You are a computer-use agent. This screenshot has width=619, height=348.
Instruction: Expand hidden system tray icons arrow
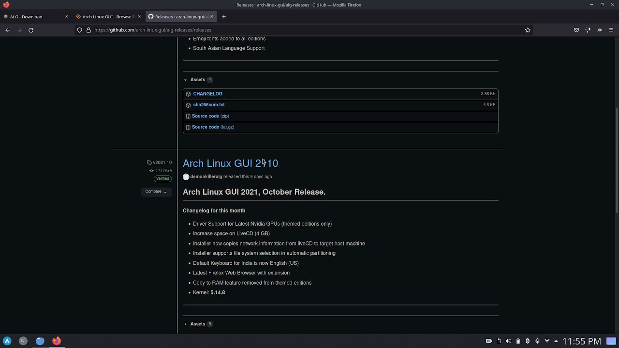click(x=556, y=341)
